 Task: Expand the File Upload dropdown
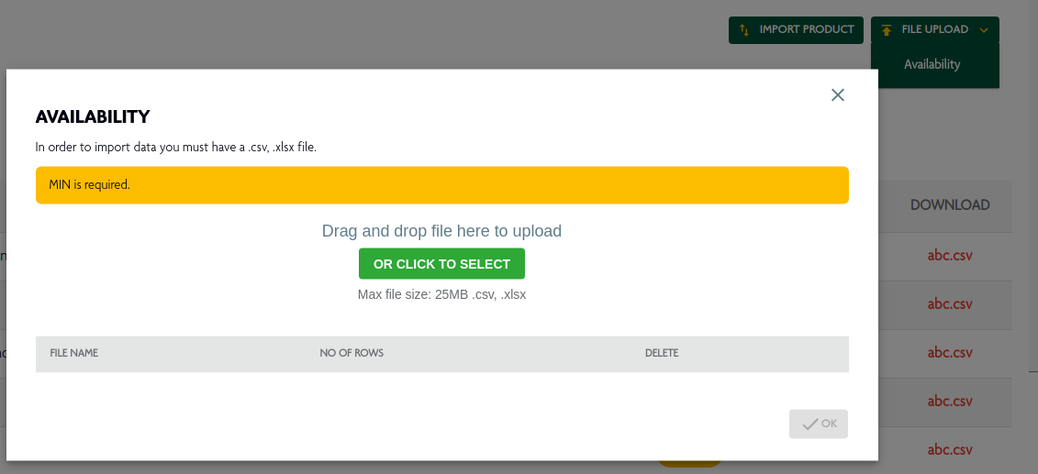(934, 29)
